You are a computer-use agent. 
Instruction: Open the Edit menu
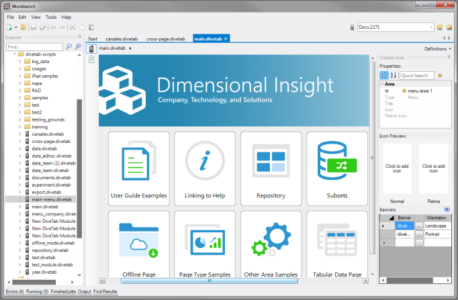[22, 17]
